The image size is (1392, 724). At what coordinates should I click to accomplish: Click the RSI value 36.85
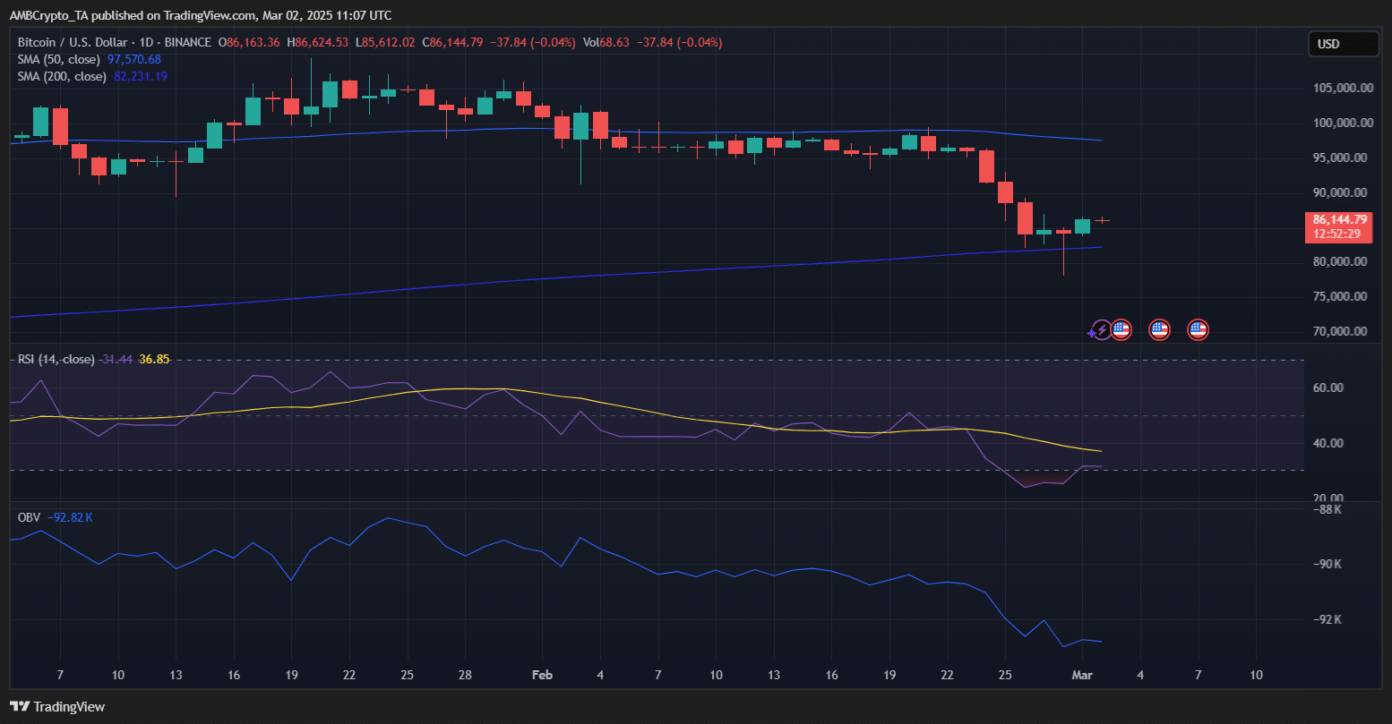154,359
